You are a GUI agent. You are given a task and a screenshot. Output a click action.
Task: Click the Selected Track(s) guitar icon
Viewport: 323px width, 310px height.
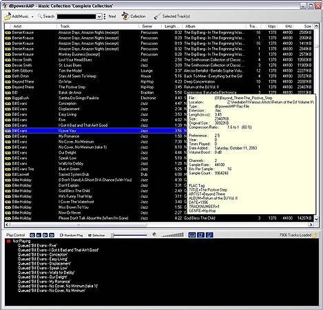point(157,17)
